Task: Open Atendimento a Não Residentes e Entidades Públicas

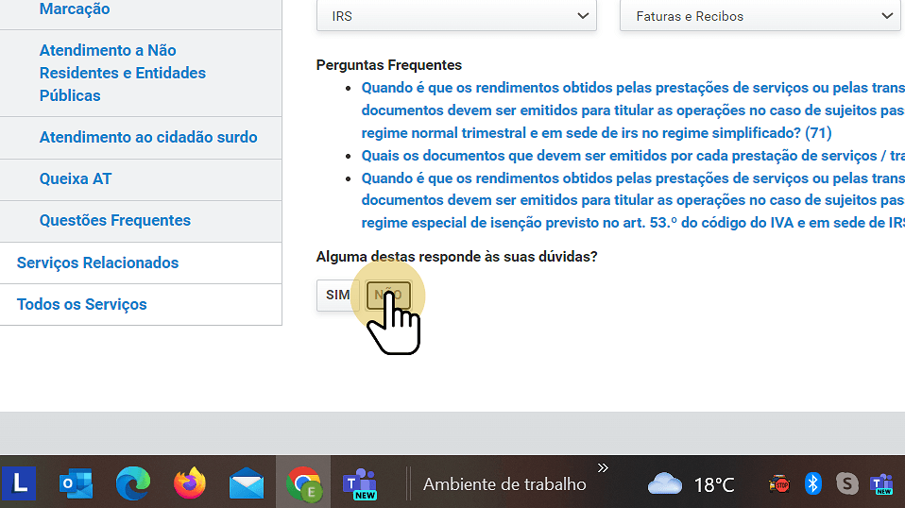Action: (x=123, y=73)
